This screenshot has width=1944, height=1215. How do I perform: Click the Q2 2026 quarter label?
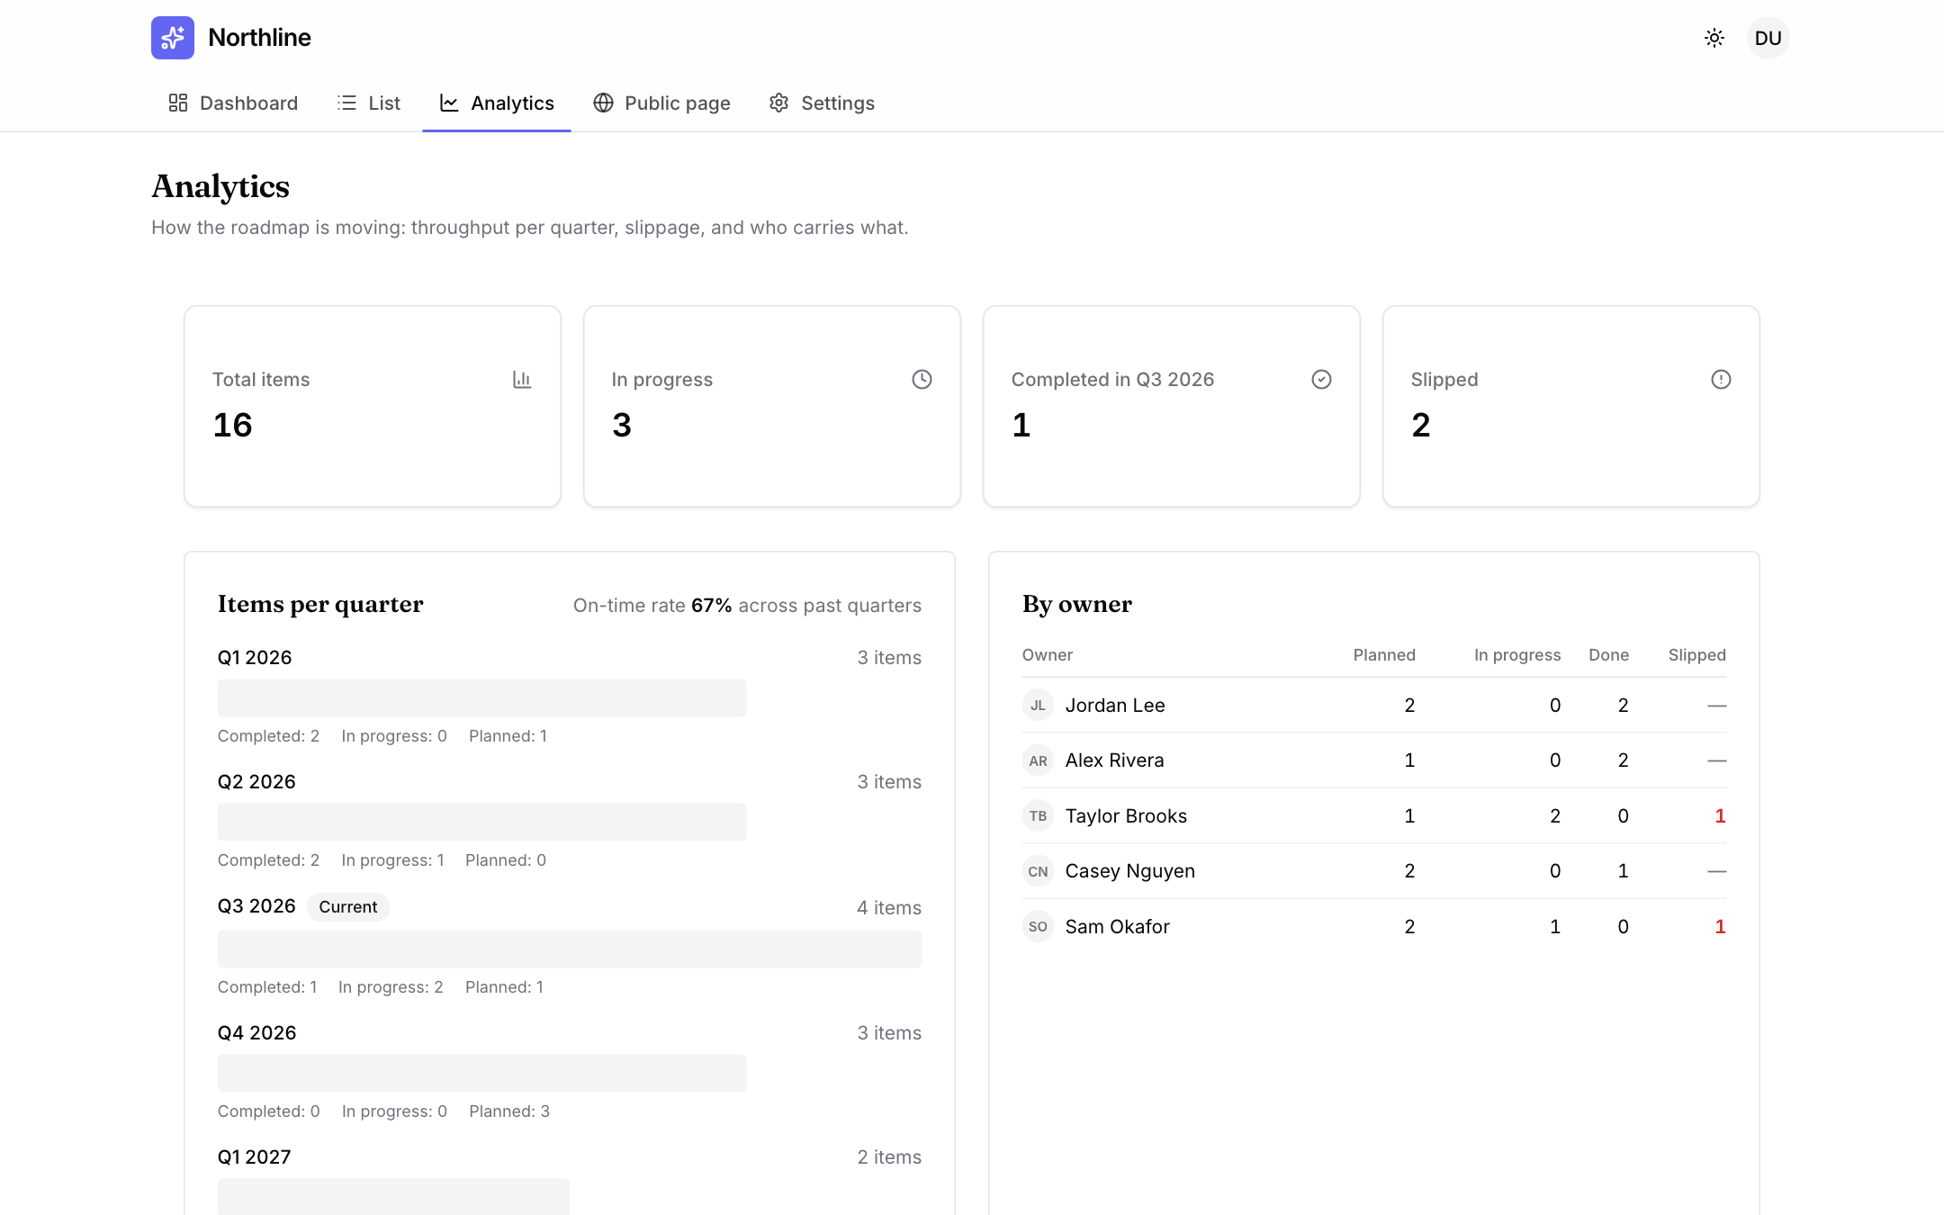(x=256, y=782)
